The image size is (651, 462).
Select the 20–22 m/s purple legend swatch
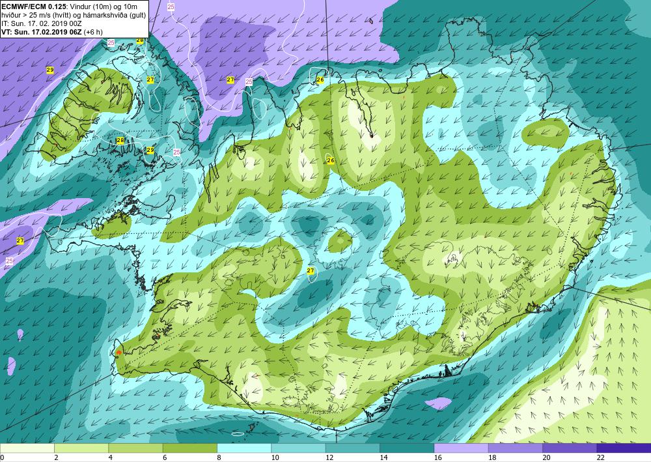coord(570,448)
